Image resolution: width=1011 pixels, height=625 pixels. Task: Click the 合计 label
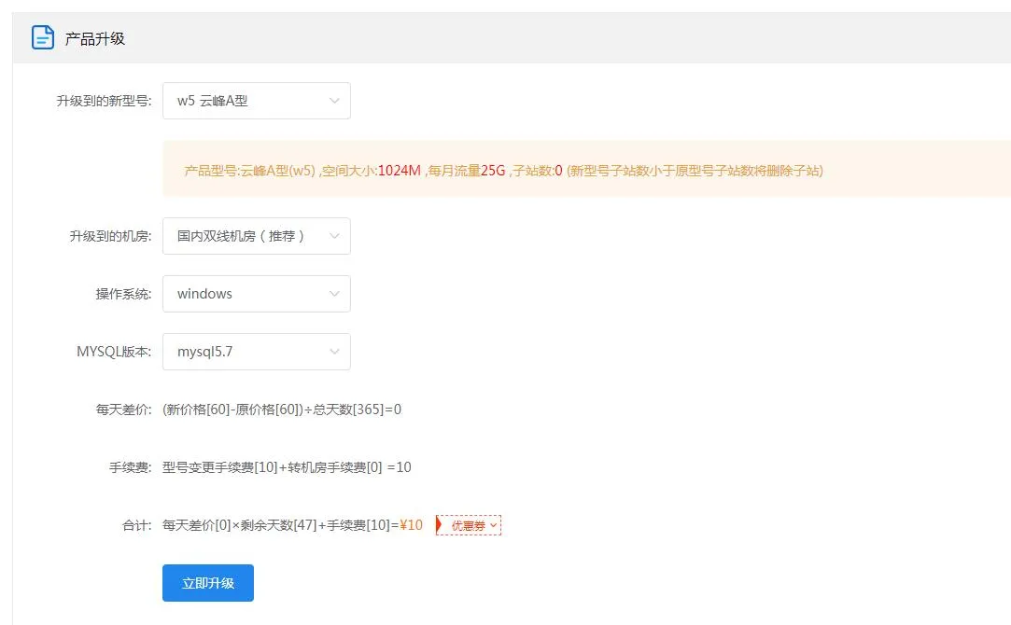(136, 525)
